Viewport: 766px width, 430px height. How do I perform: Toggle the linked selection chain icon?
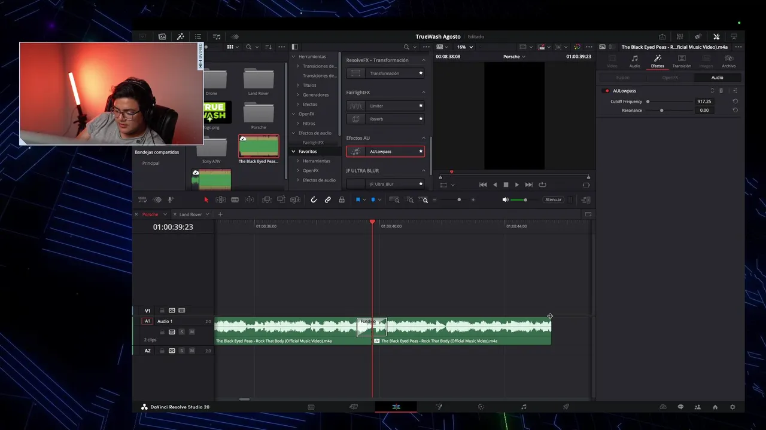pyautogui.click(x=328, y=199)
